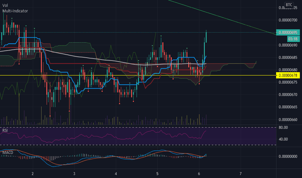Click the RSI pane label
Image resolution: width=302 pixels, height=178 pixels.
[5, 130]
